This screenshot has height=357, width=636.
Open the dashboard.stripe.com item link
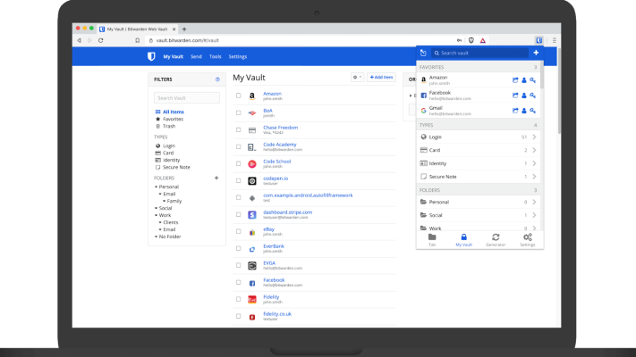[x=287, y=212]
